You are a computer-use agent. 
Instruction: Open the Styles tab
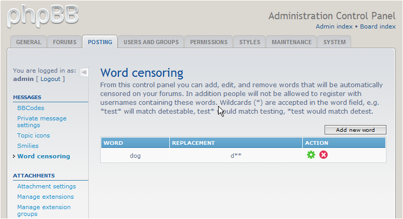(250, 42)
